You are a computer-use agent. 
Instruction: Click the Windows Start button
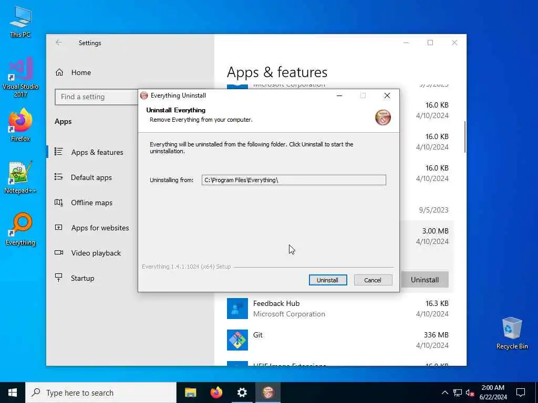tap(13, 393)
